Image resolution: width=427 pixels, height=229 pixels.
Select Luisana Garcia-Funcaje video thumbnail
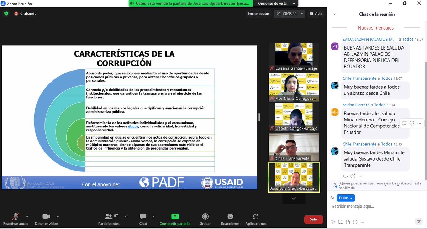294,57
